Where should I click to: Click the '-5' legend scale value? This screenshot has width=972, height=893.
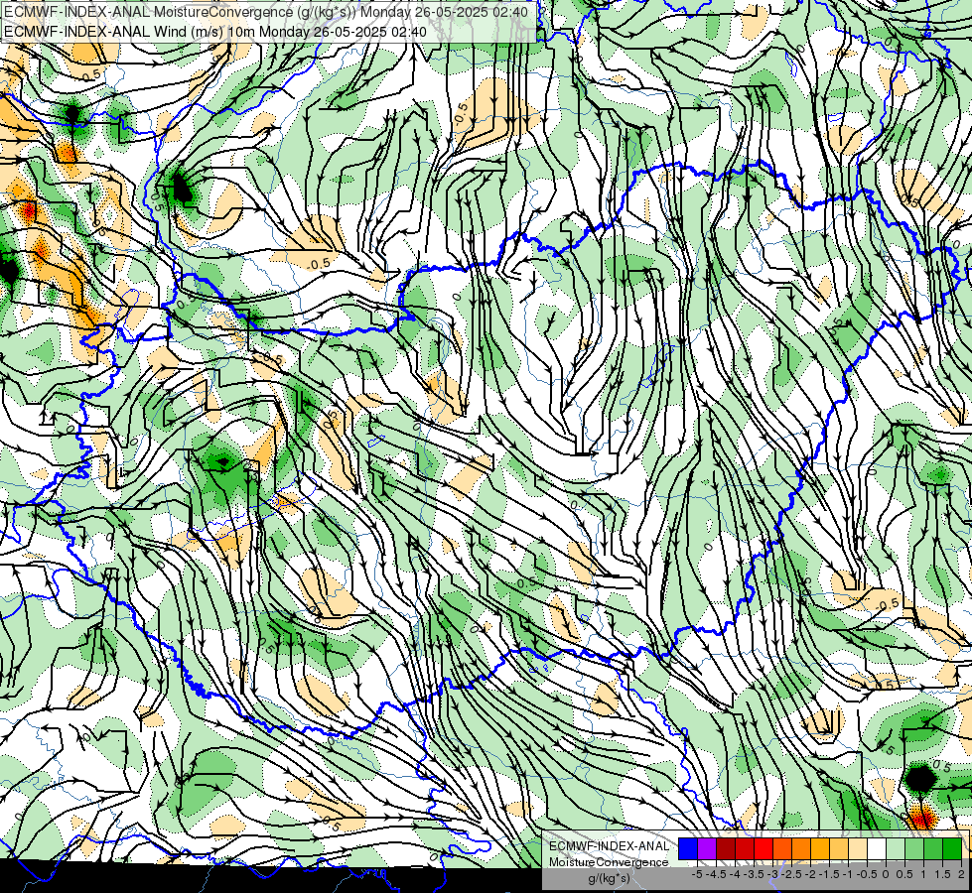pos(697,874)
